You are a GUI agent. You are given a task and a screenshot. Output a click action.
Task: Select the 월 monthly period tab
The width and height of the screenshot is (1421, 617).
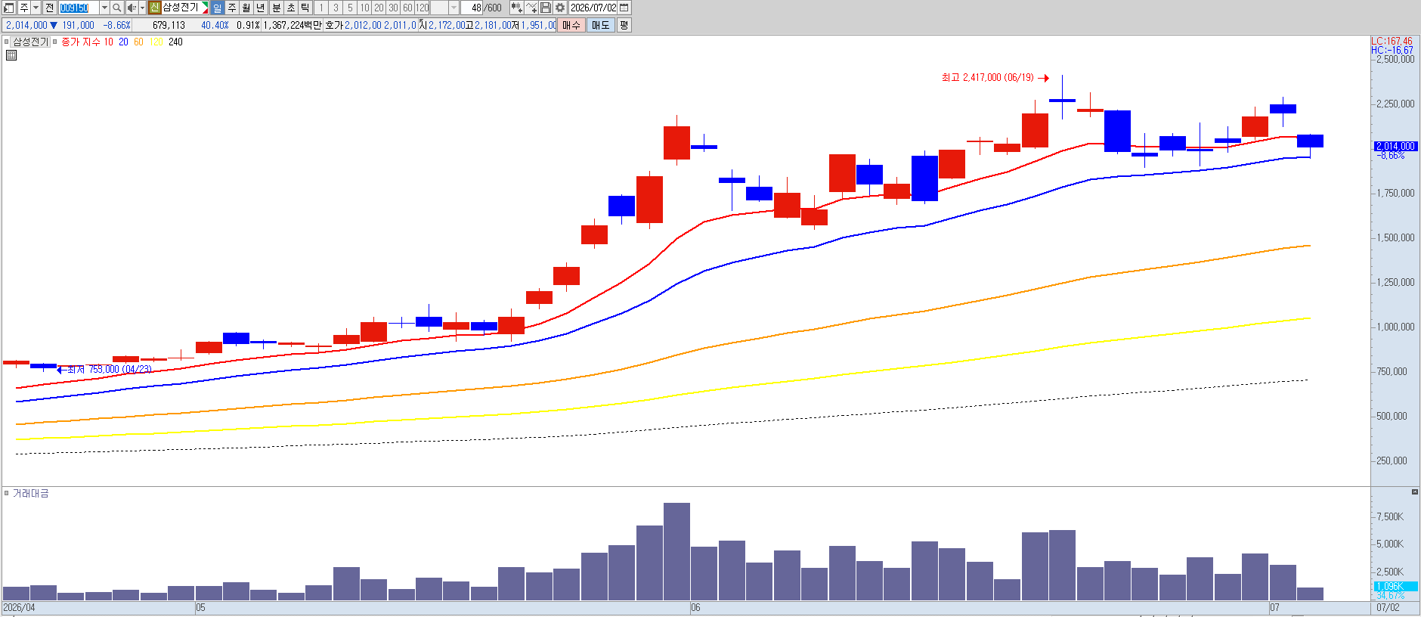246,8
